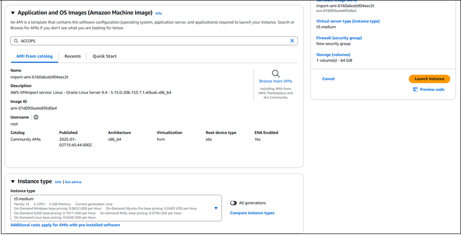Toggle the All generations switch

[x=234, y=203]
